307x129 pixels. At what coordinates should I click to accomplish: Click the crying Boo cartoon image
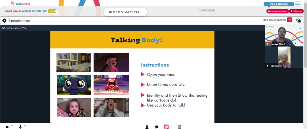[x=111, y=62]
